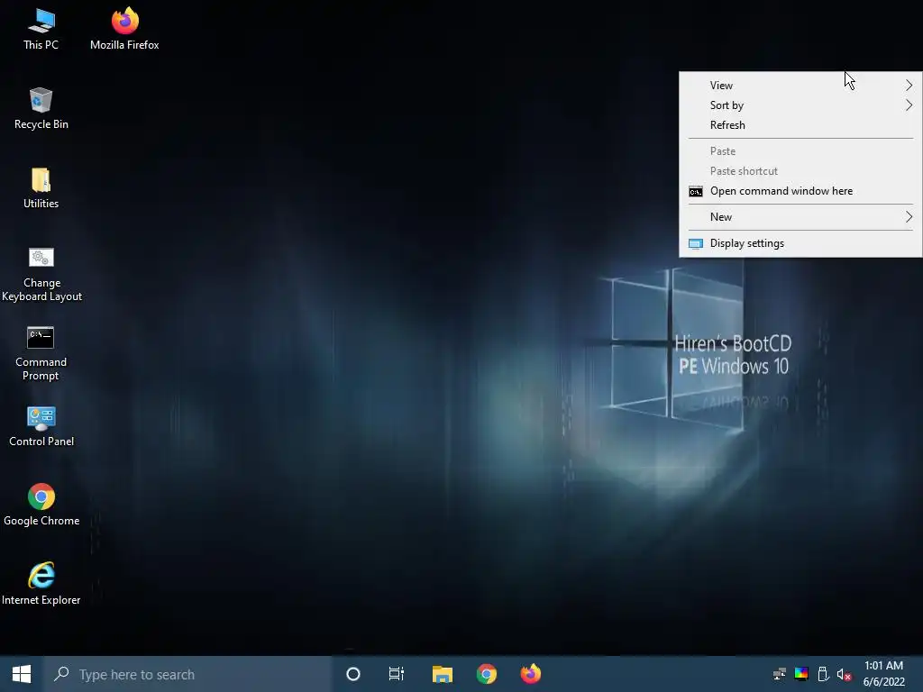Choose Open command window here
Viewport: 923px width, 692px height.
pos(800,191)
